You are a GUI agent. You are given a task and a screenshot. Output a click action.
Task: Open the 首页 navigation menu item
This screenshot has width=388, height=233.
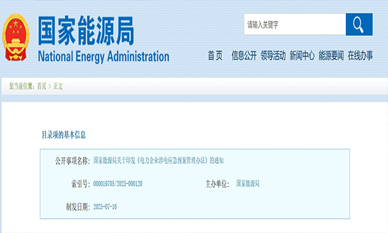[215, 56]
